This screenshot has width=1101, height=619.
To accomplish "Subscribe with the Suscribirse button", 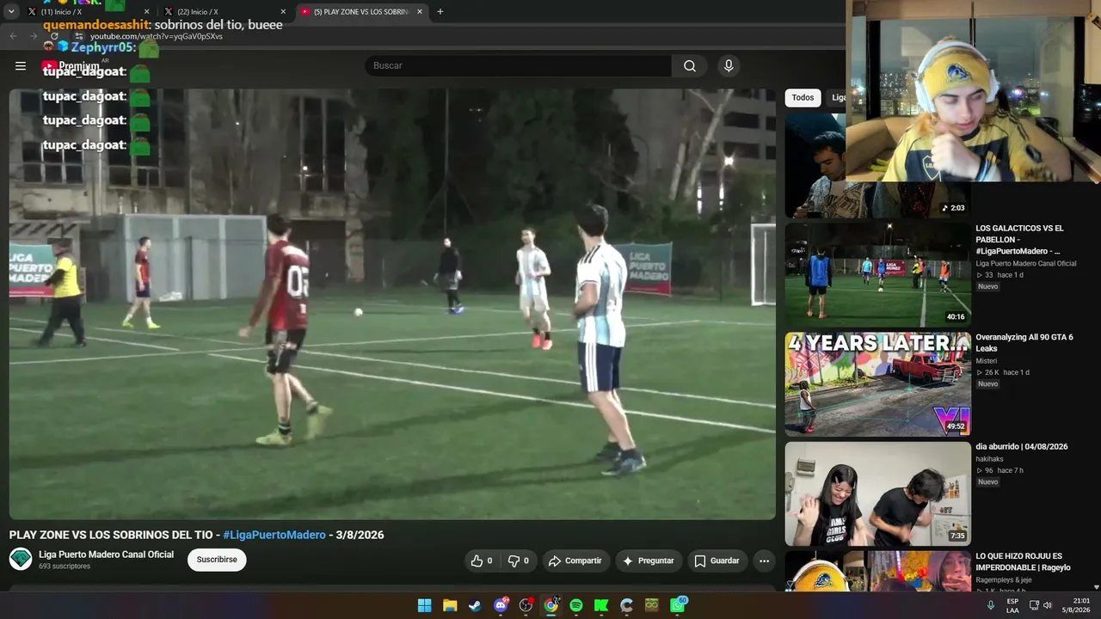I will 217,560.
